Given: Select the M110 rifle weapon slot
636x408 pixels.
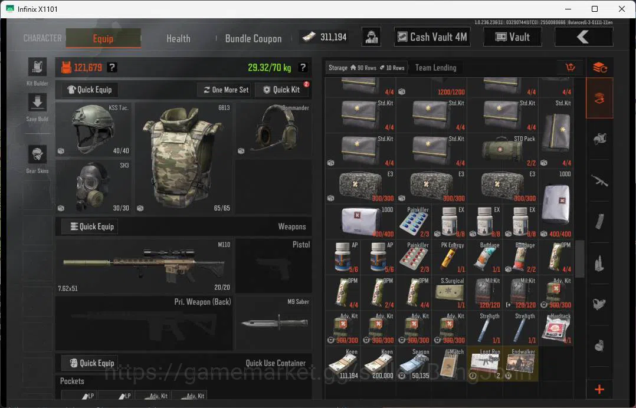Looking at the screenshot, I should (x=144, y=266).
